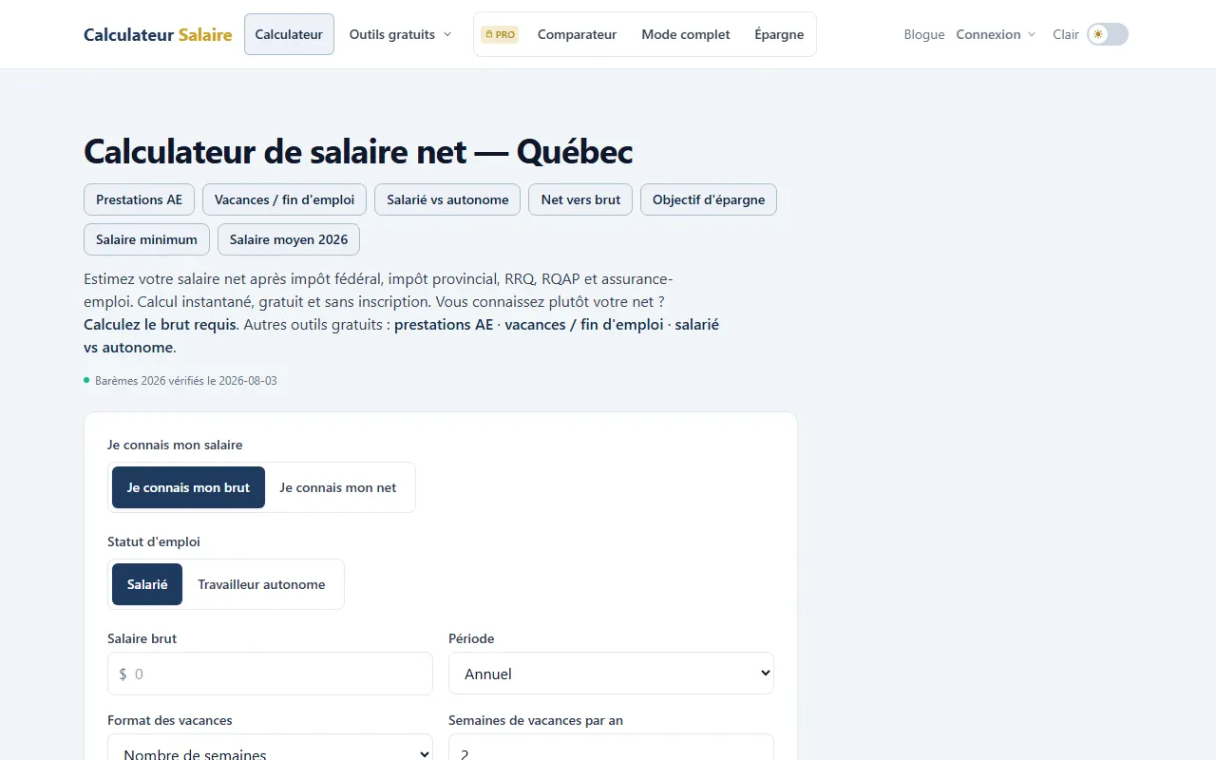Open the Prestations AE tool
The image size is (1216, 760).
140,199
